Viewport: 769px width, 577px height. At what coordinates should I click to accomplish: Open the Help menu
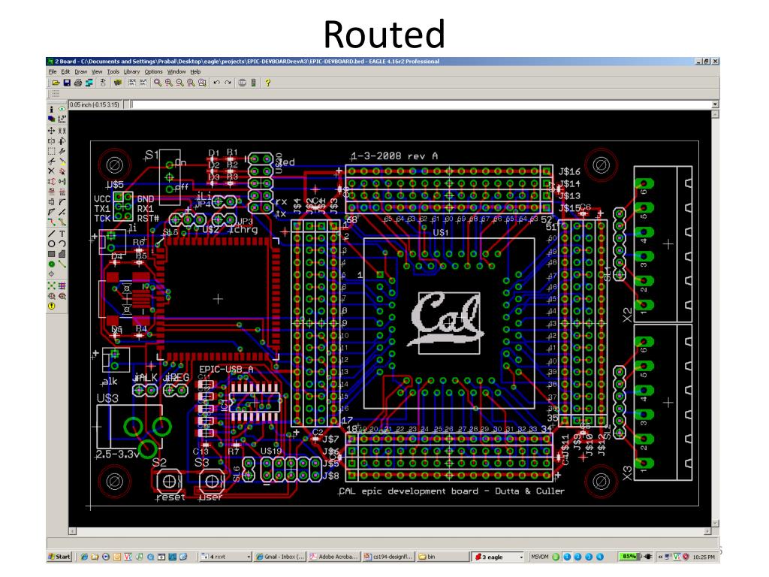195,71
